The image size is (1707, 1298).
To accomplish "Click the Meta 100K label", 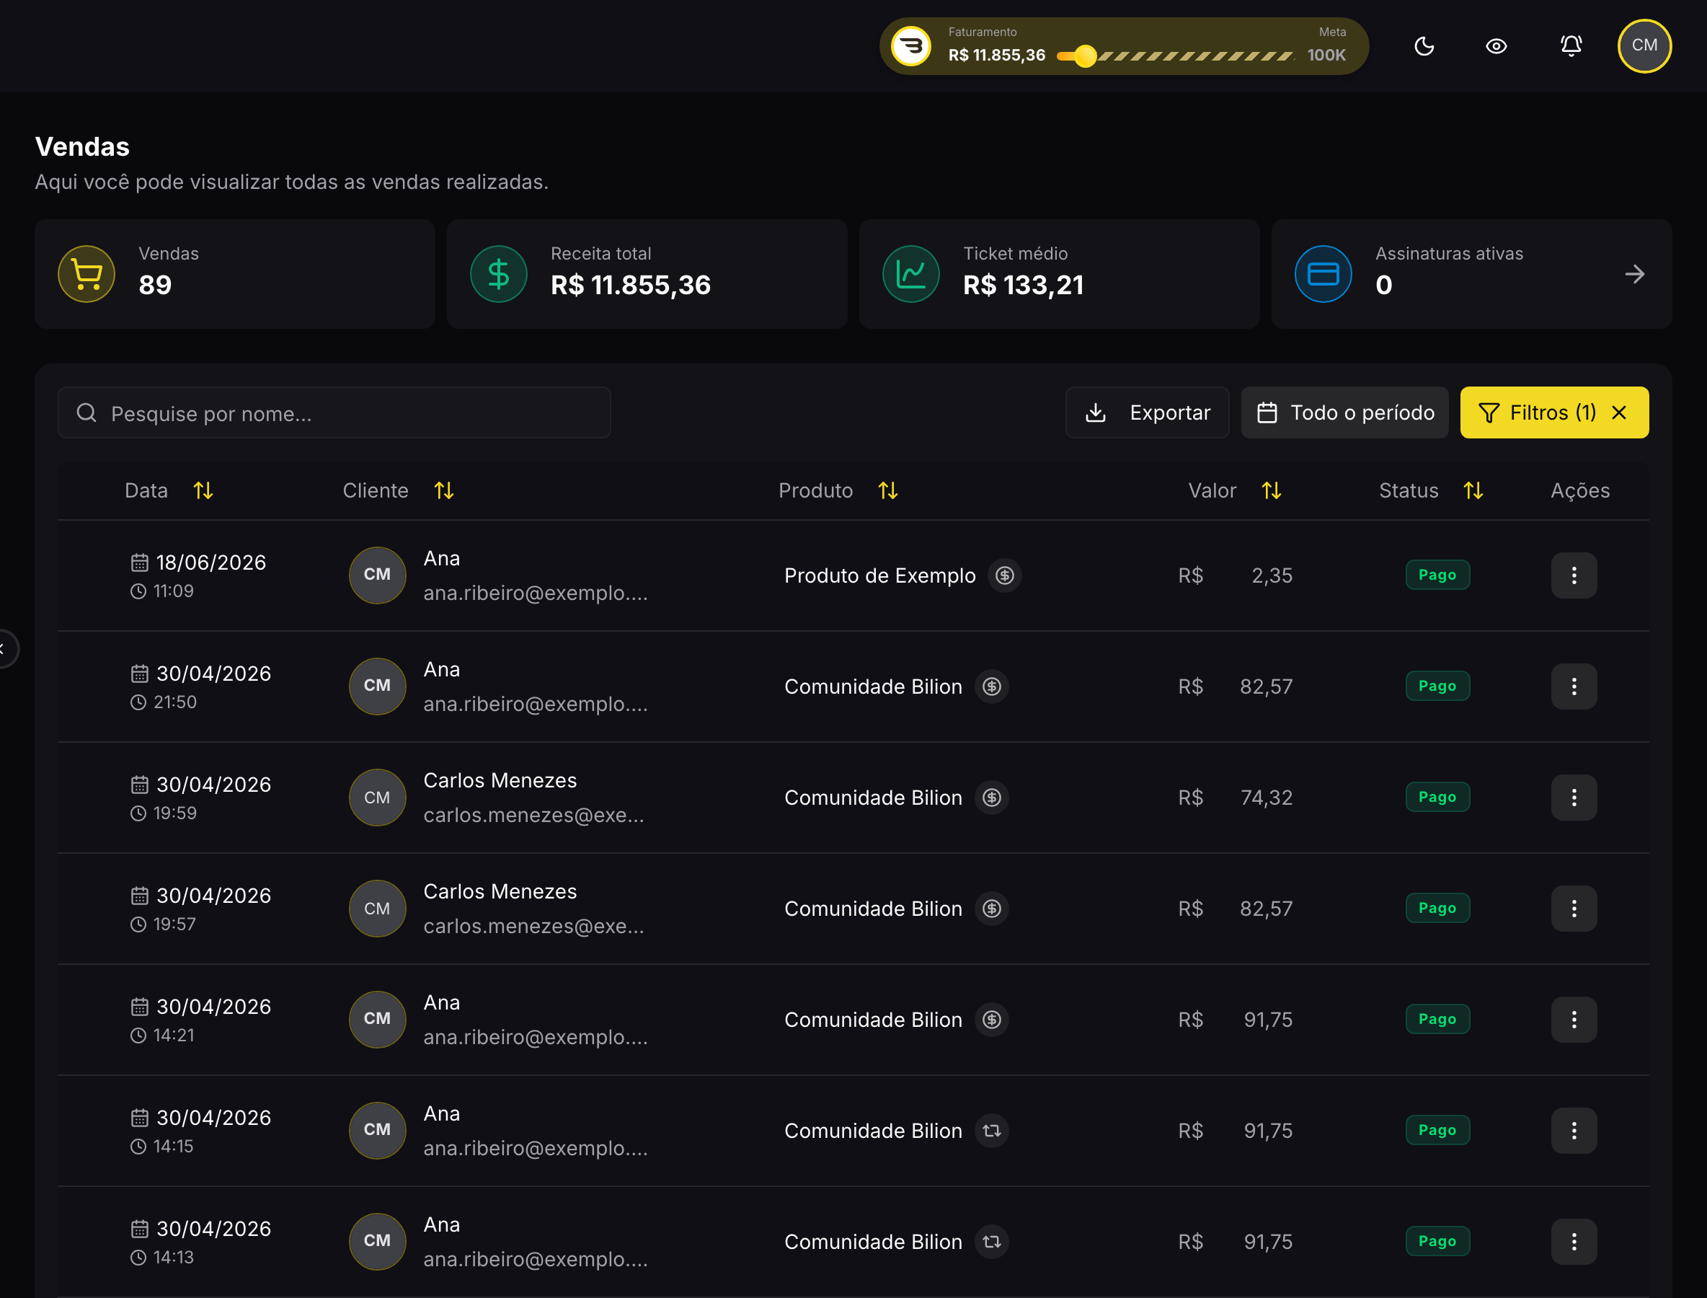I will pyautogui.click(x=1327, y=45).
